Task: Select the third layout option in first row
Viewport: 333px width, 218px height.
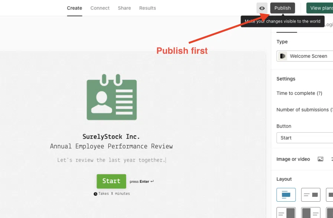Action: 330,195
